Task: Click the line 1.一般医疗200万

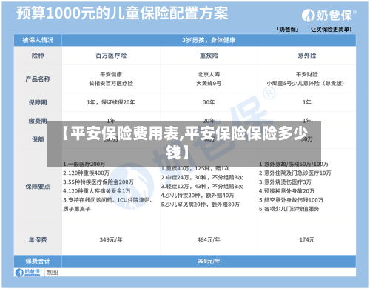Action: click(84, 164)
